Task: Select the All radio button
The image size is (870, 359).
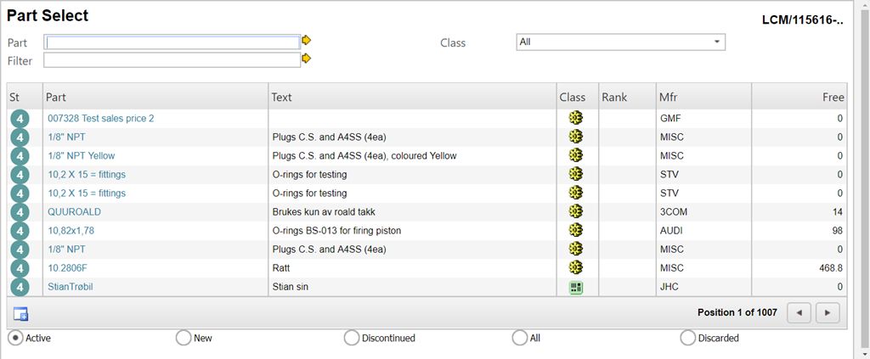Action: [520, 338]
